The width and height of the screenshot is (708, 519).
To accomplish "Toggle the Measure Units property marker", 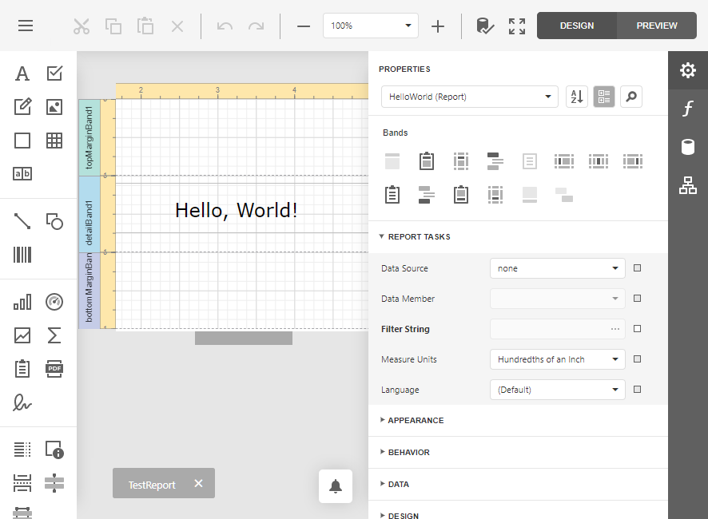I will coord(637,359).
